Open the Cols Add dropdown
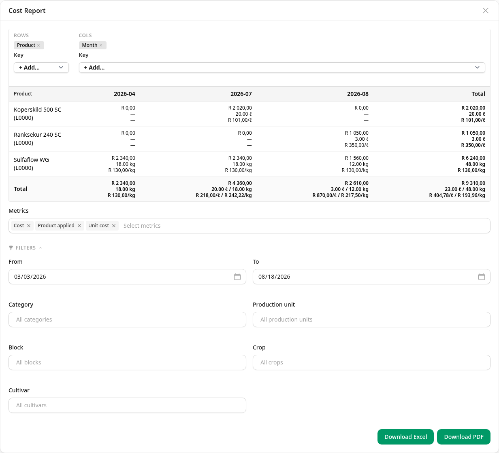 (282, 68)
